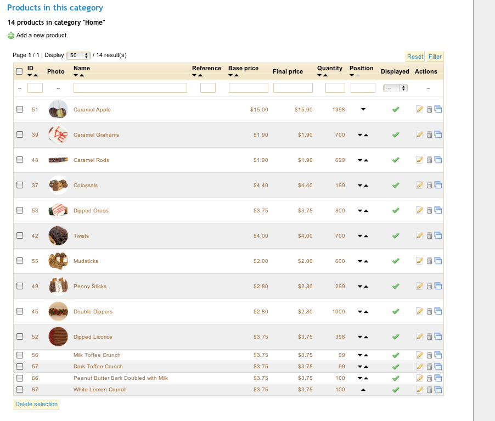The width and height of the screenshot is (495, 421).
Task: Select the Penny Sticks row checkbox
Action: [20, 286]
